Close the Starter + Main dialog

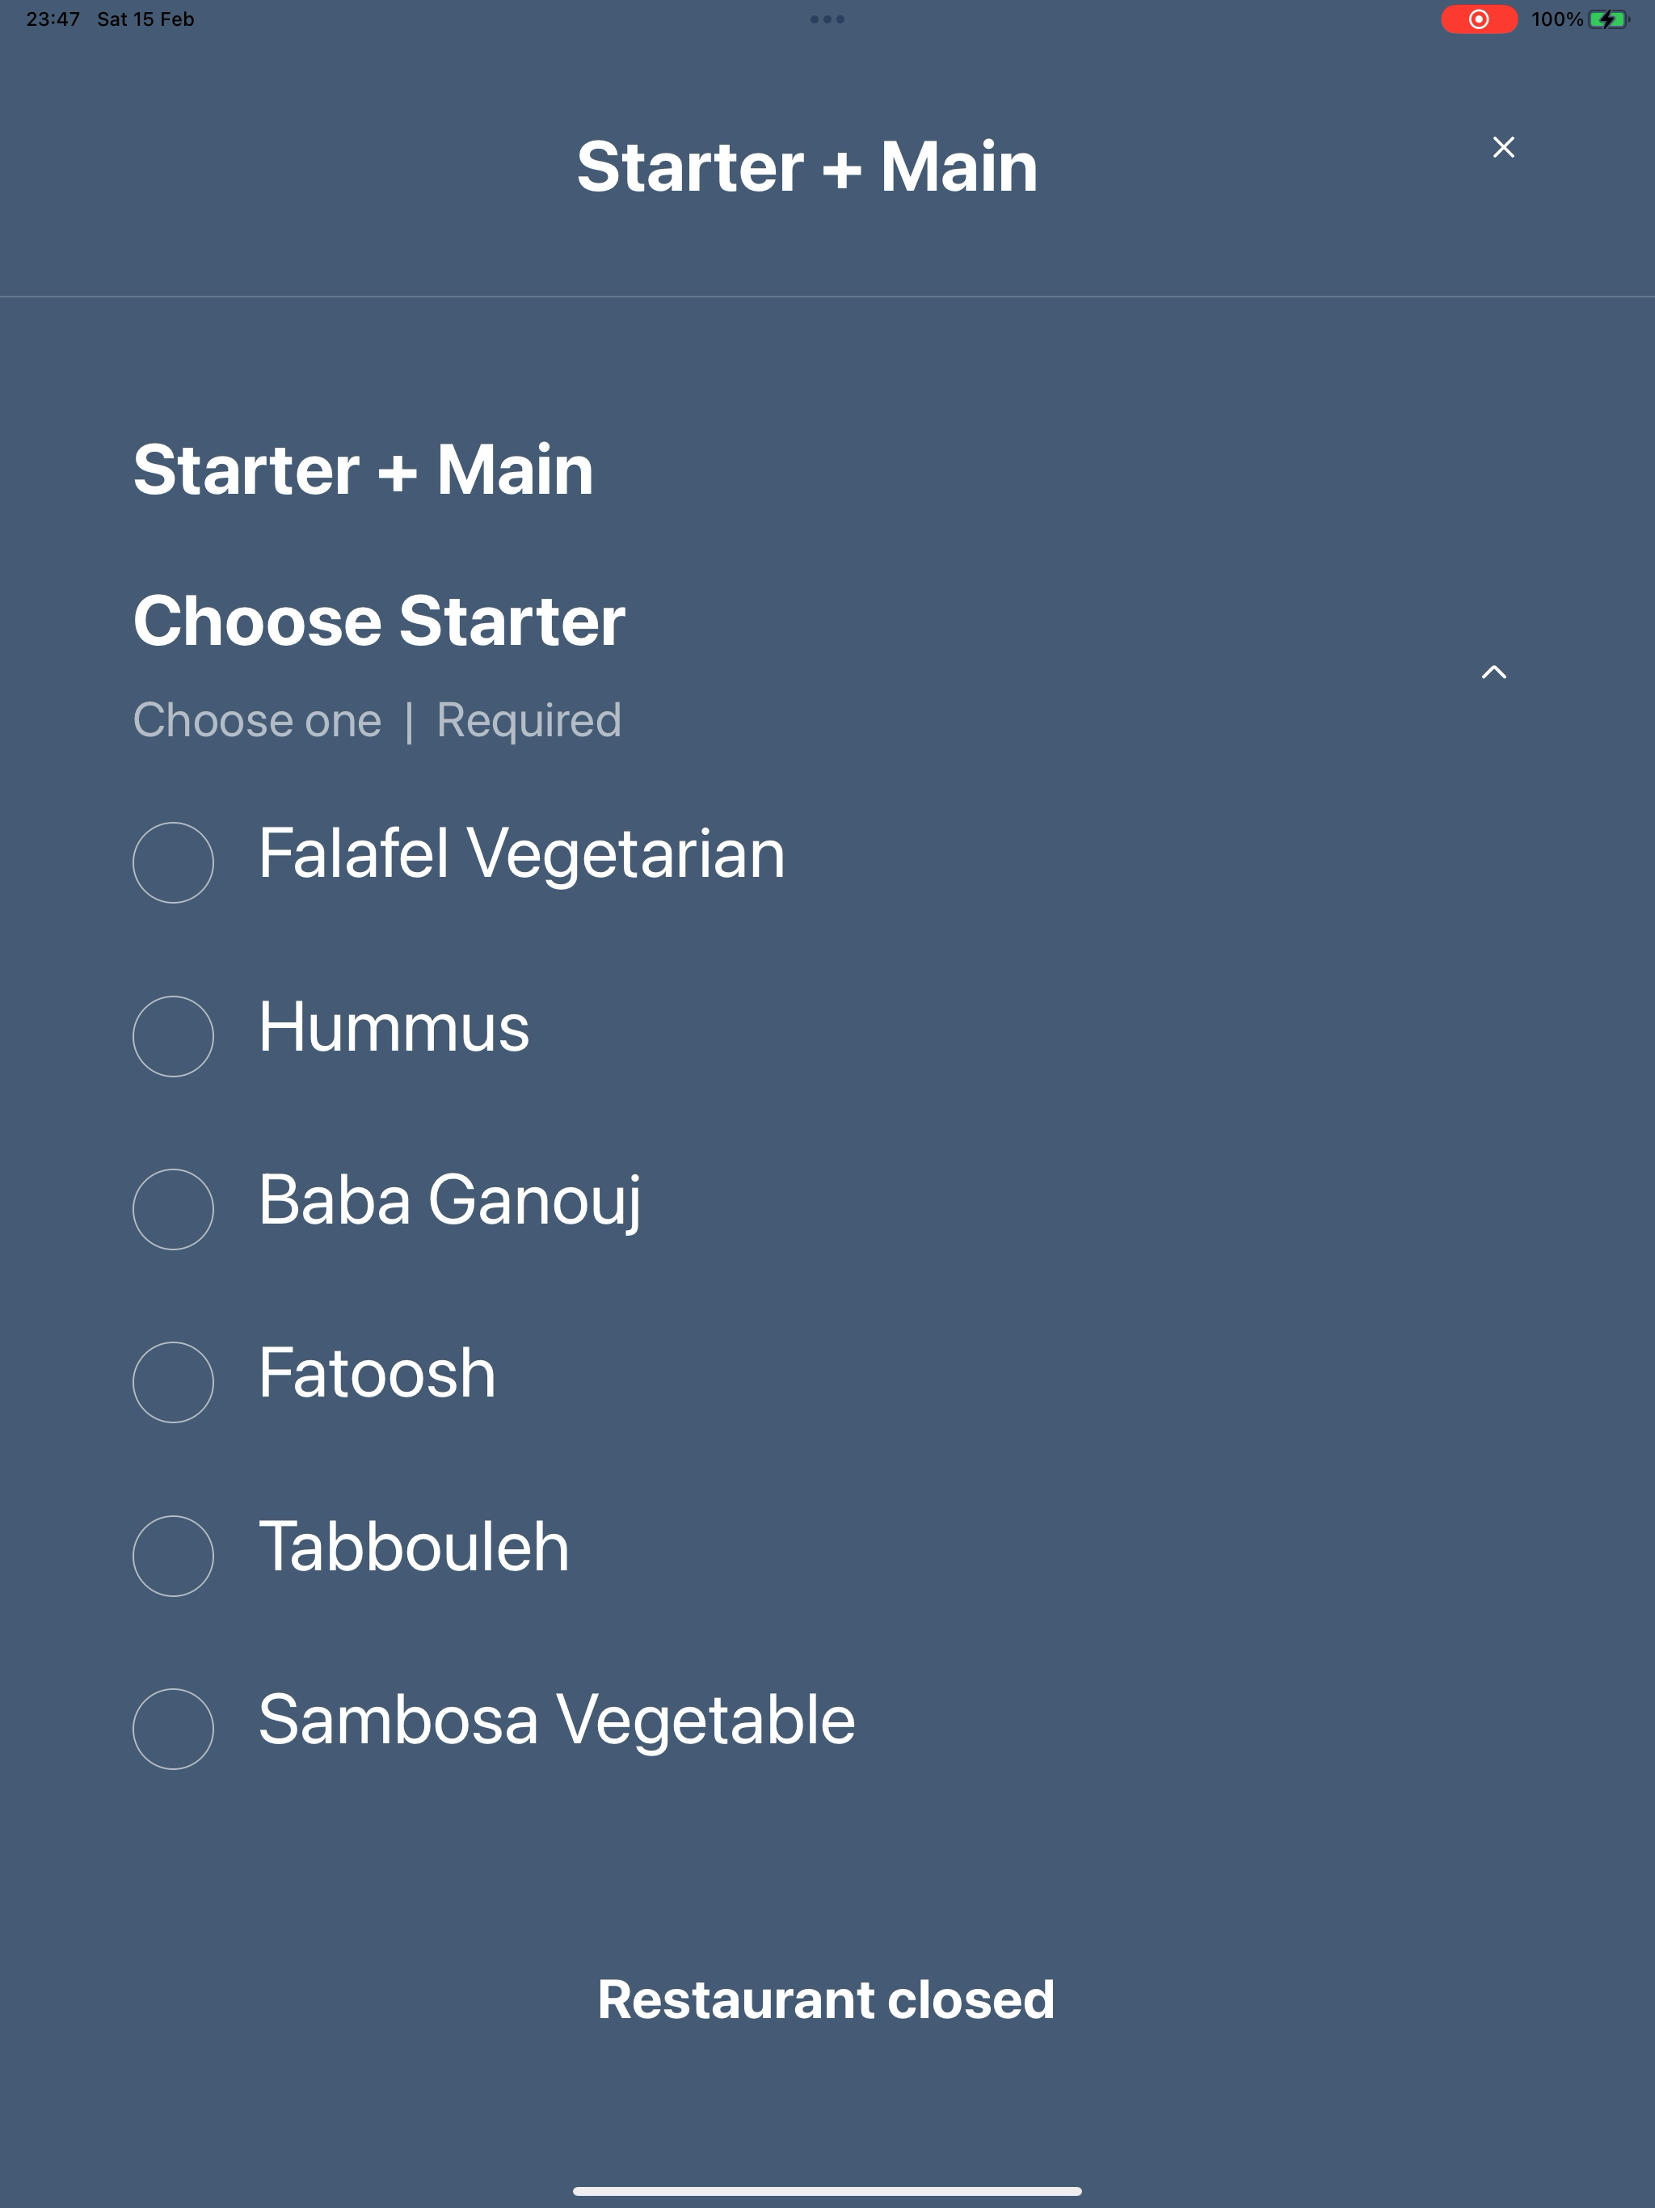click(x=1503, y=148)
